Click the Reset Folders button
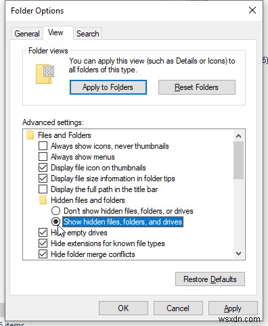The height and width of the screenshot is (326, 268). coord(197,87)
